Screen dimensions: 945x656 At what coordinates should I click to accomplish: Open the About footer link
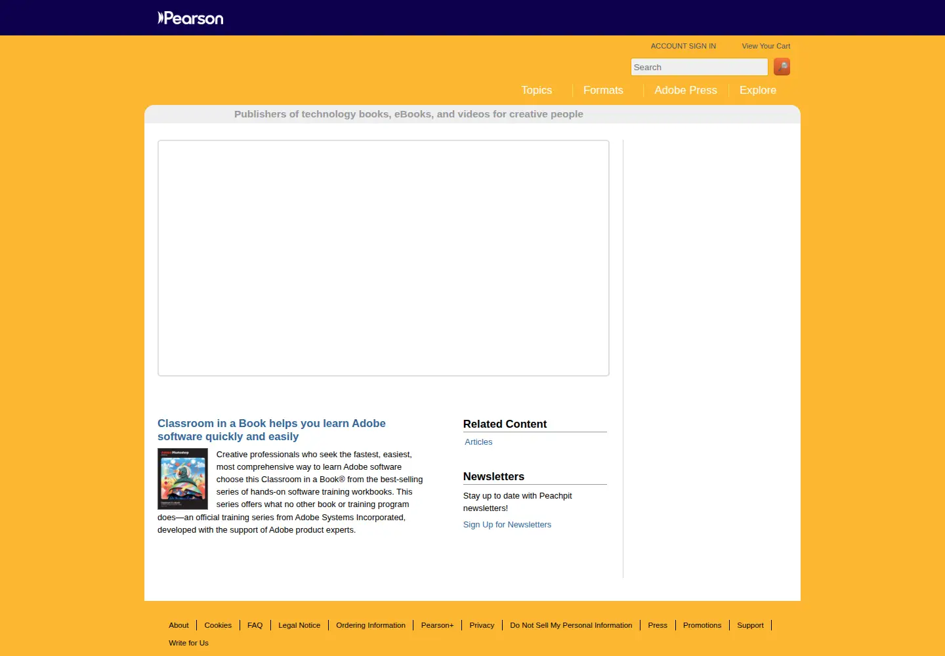click(178, 625)
